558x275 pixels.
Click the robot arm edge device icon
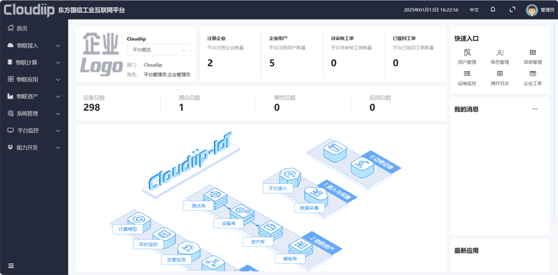[362, 167]
